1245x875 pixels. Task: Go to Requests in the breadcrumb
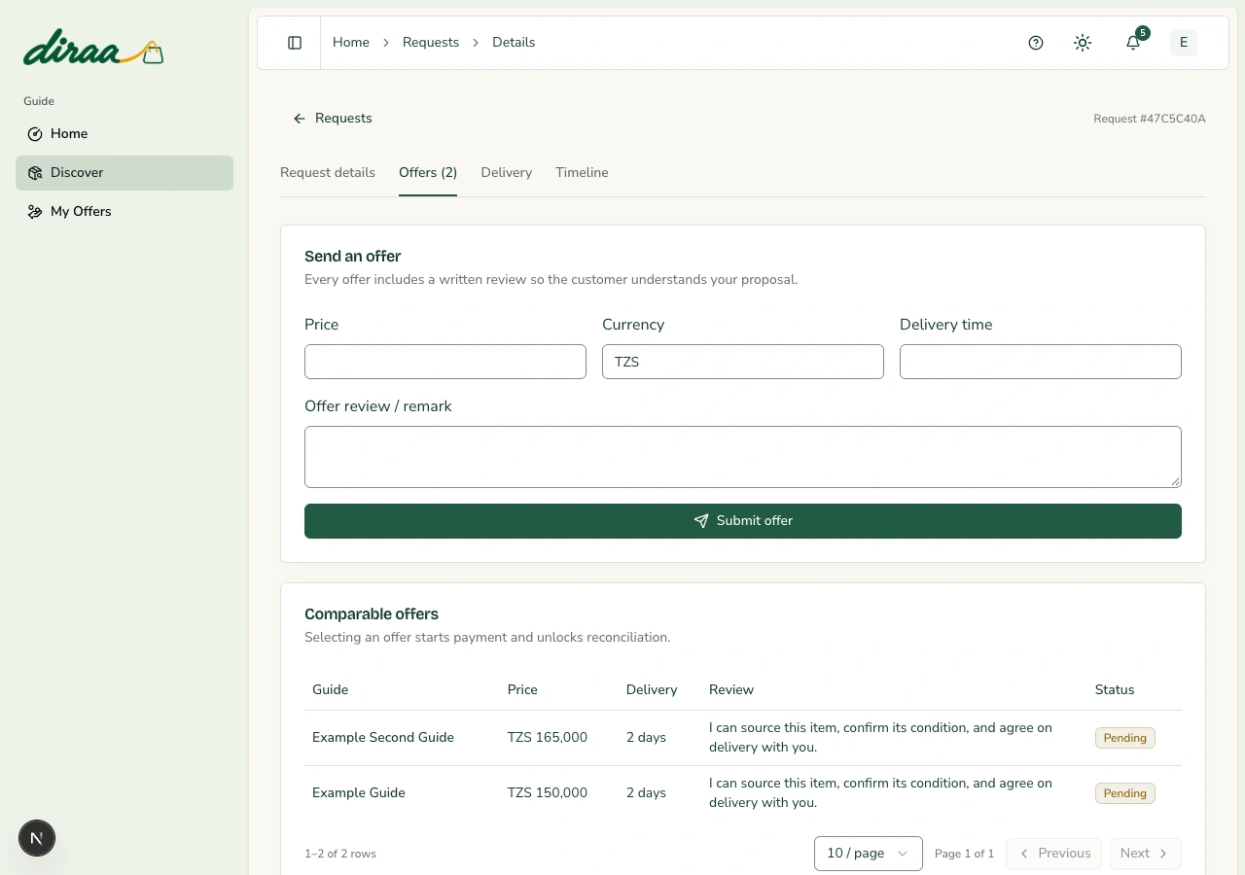(431, 43)
